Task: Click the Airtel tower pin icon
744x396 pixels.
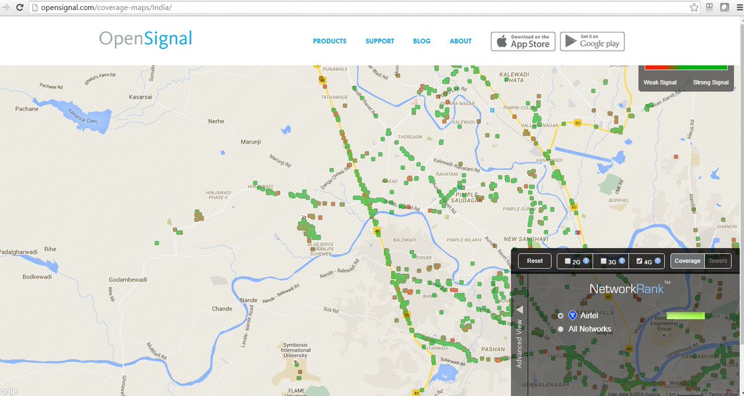Action: 573,316
